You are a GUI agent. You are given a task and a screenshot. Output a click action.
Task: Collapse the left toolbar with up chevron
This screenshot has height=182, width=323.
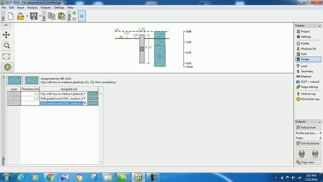(x=6, y=25)
